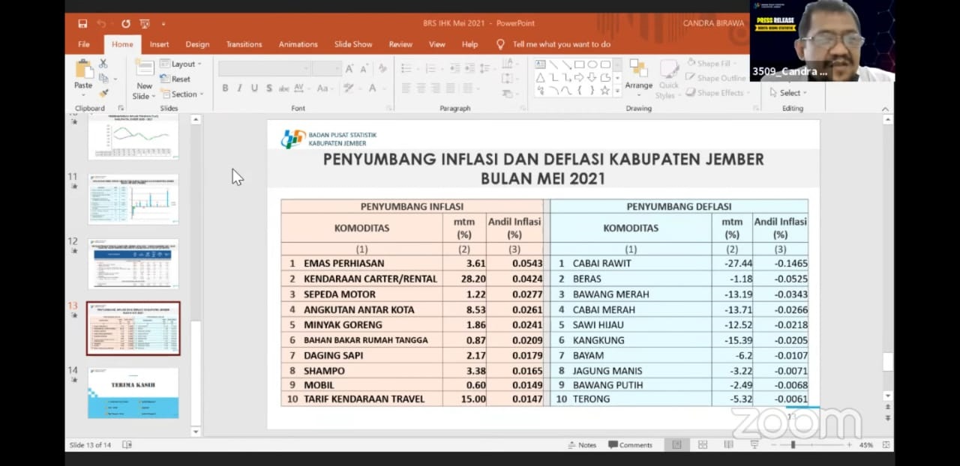The width and height of the screenshot is (960, 466).
Task: Switch to the Animations ribbon tab
Action: coord(298,44)
